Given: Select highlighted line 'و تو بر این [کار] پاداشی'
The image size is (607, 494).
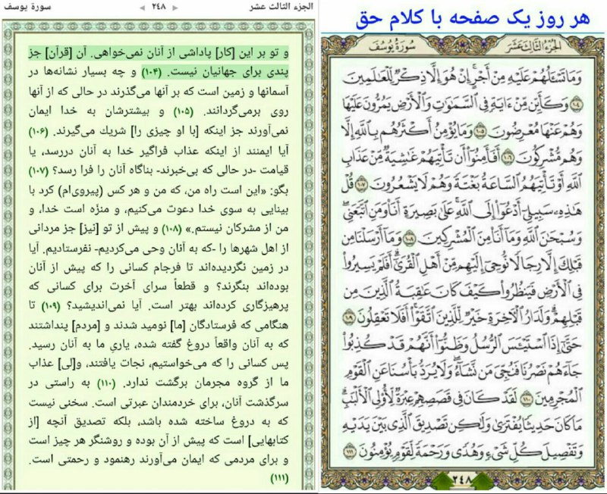Looking at the screenshot, I should pos(159,53).
